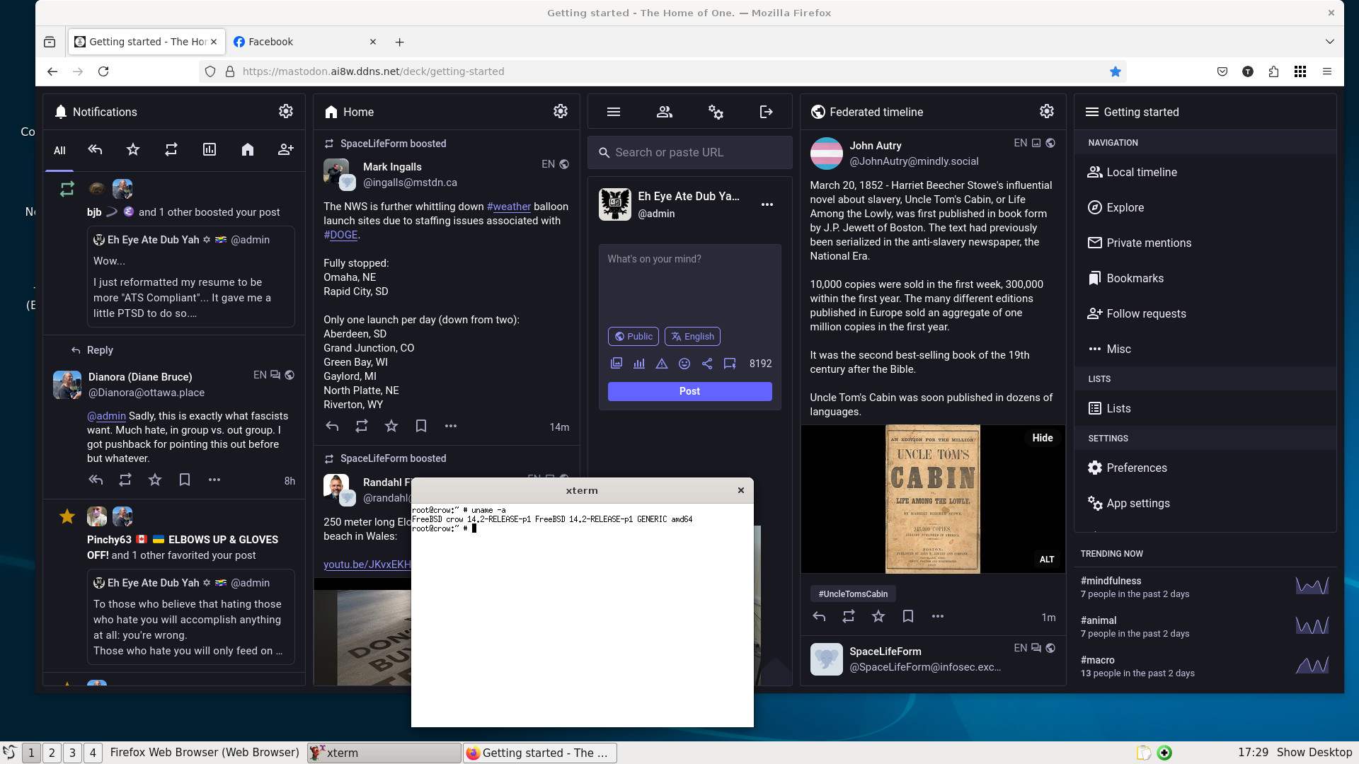Favorite John Autry's post
This screenshot has width=1359, height=764.
click(878, 616)
